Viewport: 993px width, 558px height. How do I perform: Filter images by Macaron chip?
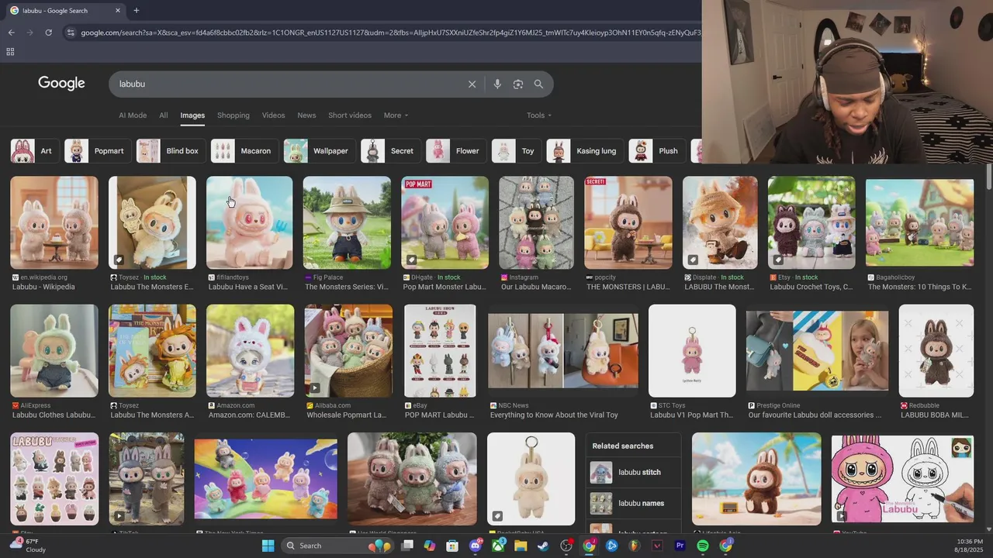click(x=244, y=151)
